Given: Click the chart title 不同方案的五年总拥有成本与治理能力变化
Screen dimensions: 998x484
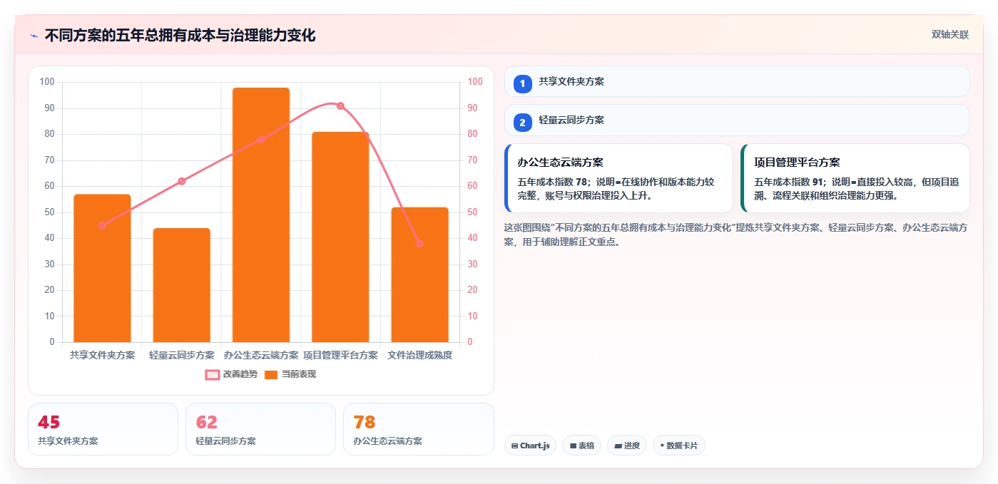Looking at the screenshot, I should pos(180,35).
